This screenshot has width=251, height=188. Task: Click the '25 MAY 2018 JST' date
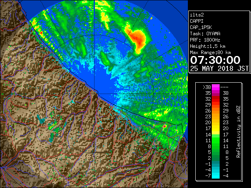219,69
